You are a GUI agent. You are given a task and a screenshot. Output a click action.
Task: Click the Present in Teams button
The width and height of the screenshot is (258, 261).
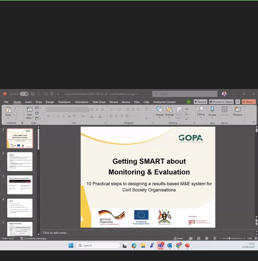[221, 102]
